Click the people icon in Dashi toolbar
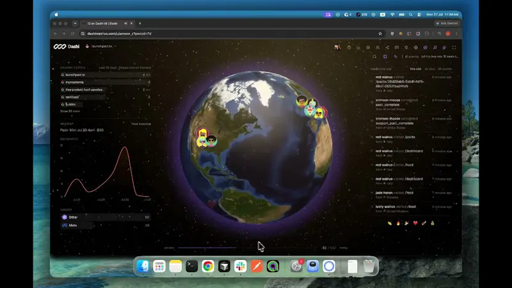 pyautogui.click(x=378, y=47)
